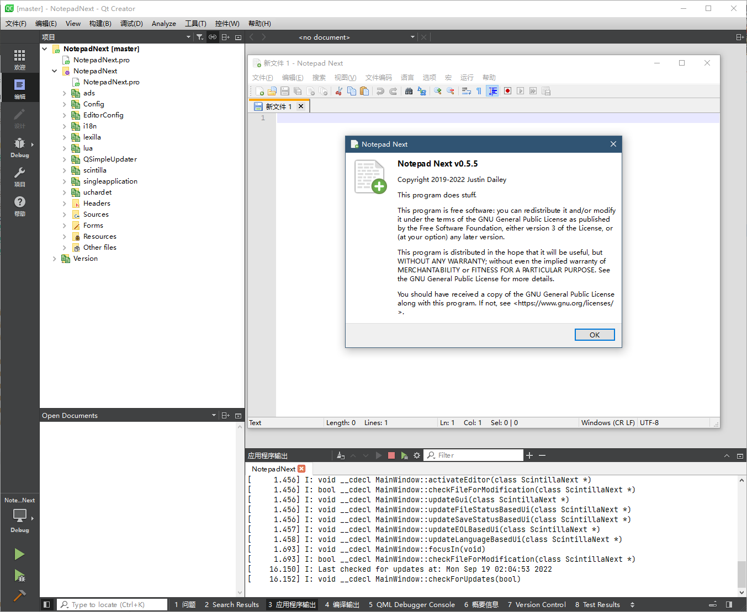Clear application output with broom icon
The height and width of the screenshot is (612, 747).
(341, 455)
